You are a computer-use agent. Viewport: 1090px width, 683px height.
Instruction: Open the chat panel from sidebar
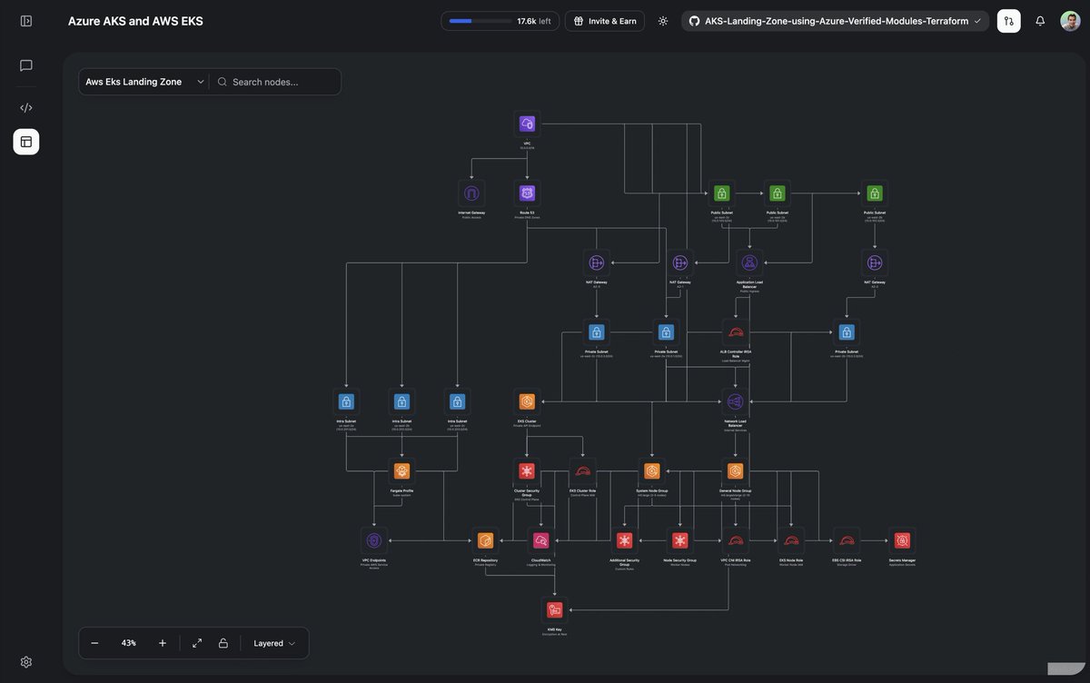26,65
